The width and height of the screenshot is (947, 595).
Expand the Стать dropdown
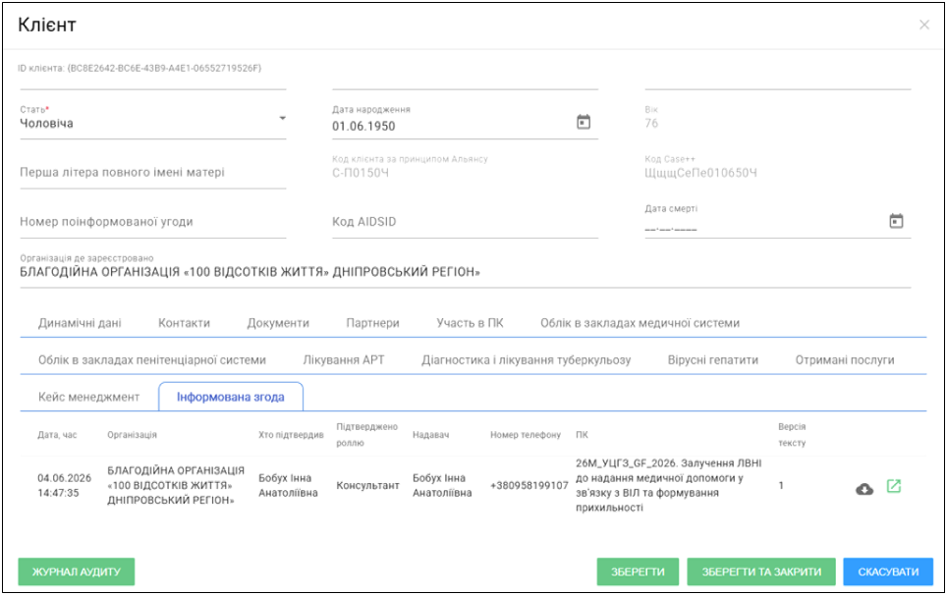click(x=282, y=118)
